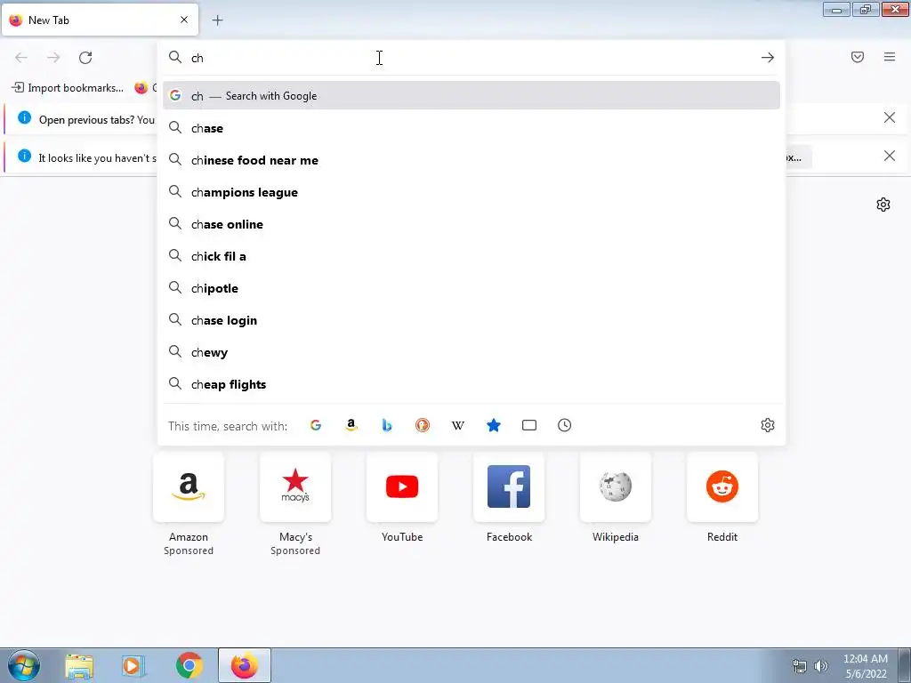Search this time with Wikipedia icon
This screenshot has width=911, height=683.
point(458,425)
